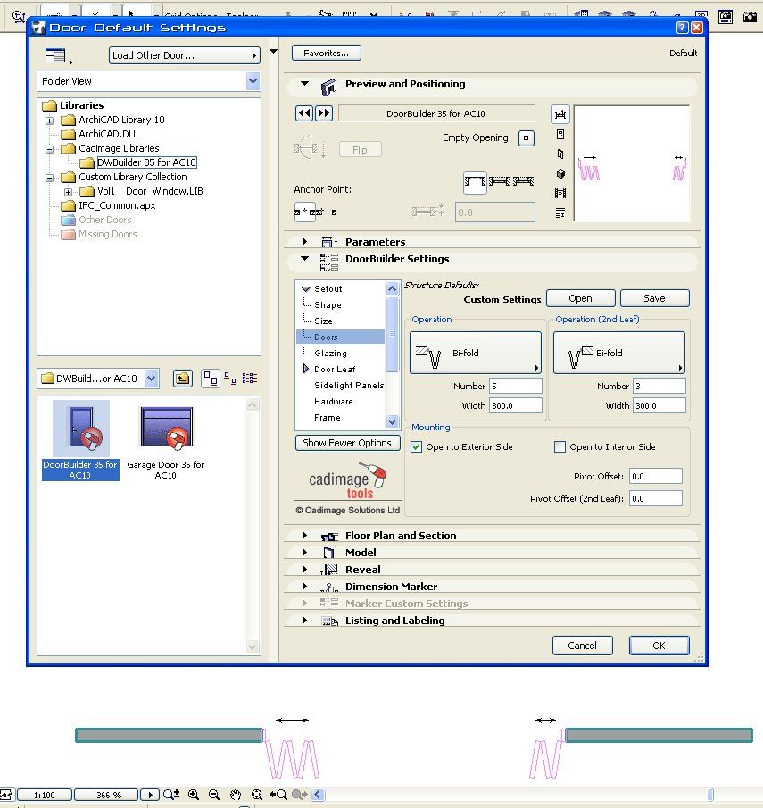Select elevation view preview icon

pos(560,135)
